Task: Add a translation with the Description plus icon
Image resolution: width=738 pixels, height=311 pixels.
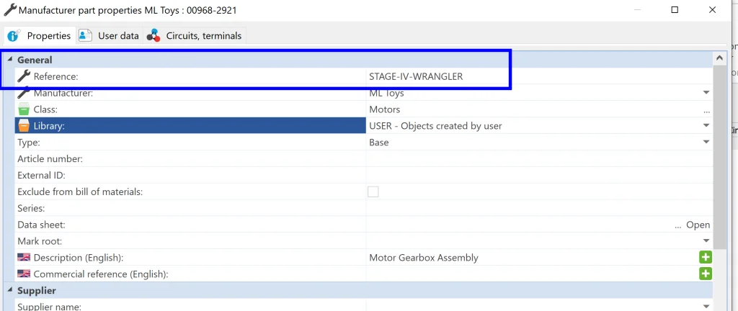Action: 705,258
